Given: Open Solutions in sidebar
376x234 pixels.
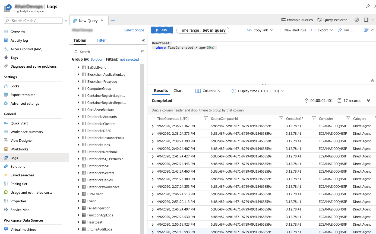Looking at the screenshot, I should click(x=18, y=167).
